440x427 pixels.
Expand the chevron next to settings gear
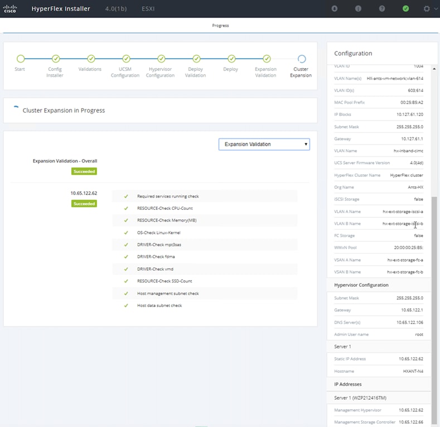pyautogui.click(x=436, y=9)
